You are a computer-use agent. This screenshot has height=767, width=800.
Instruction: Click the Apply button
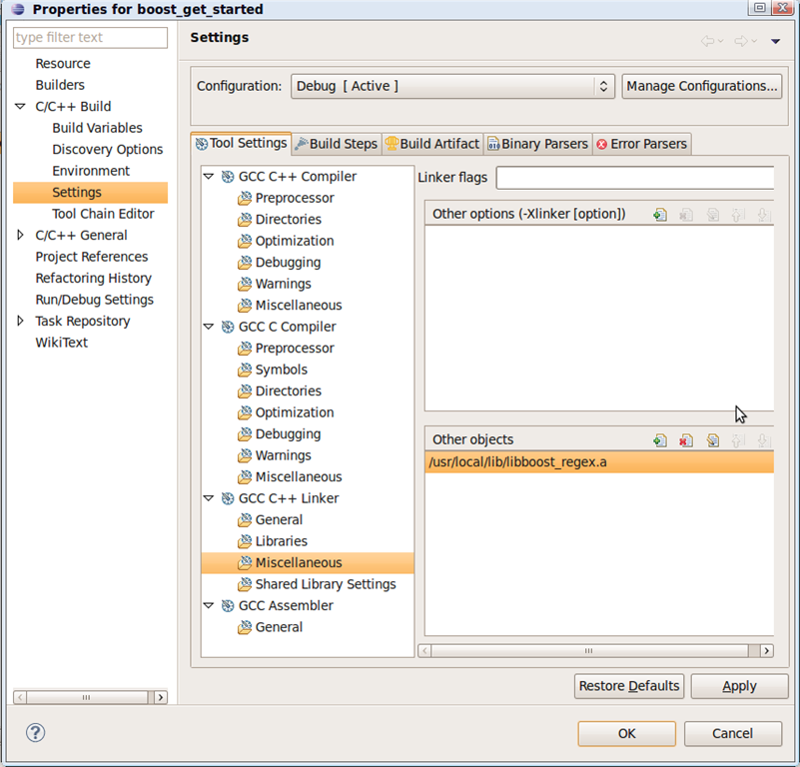(x=739, y=686)
